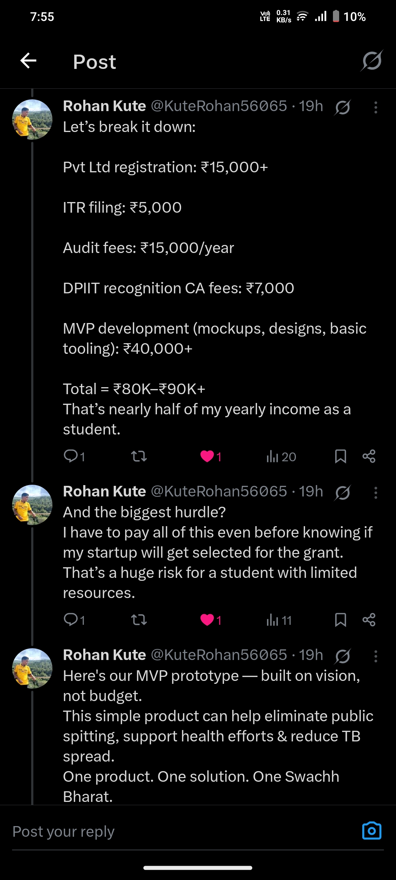The width and height of the screenshot is (396, 880).
Task: Open @KuteRohan56065 handle on first post
Action: pos(219,106)
